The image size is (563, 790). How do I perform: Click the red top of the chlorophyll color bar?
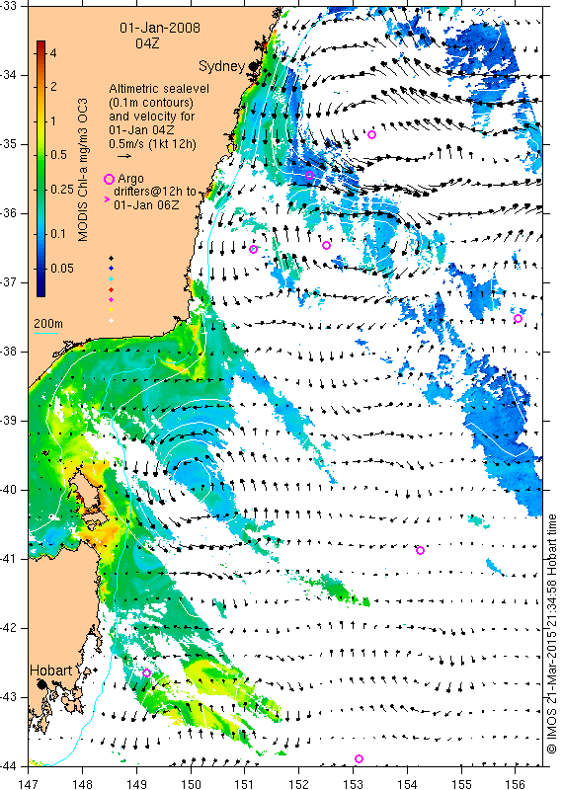41,45
